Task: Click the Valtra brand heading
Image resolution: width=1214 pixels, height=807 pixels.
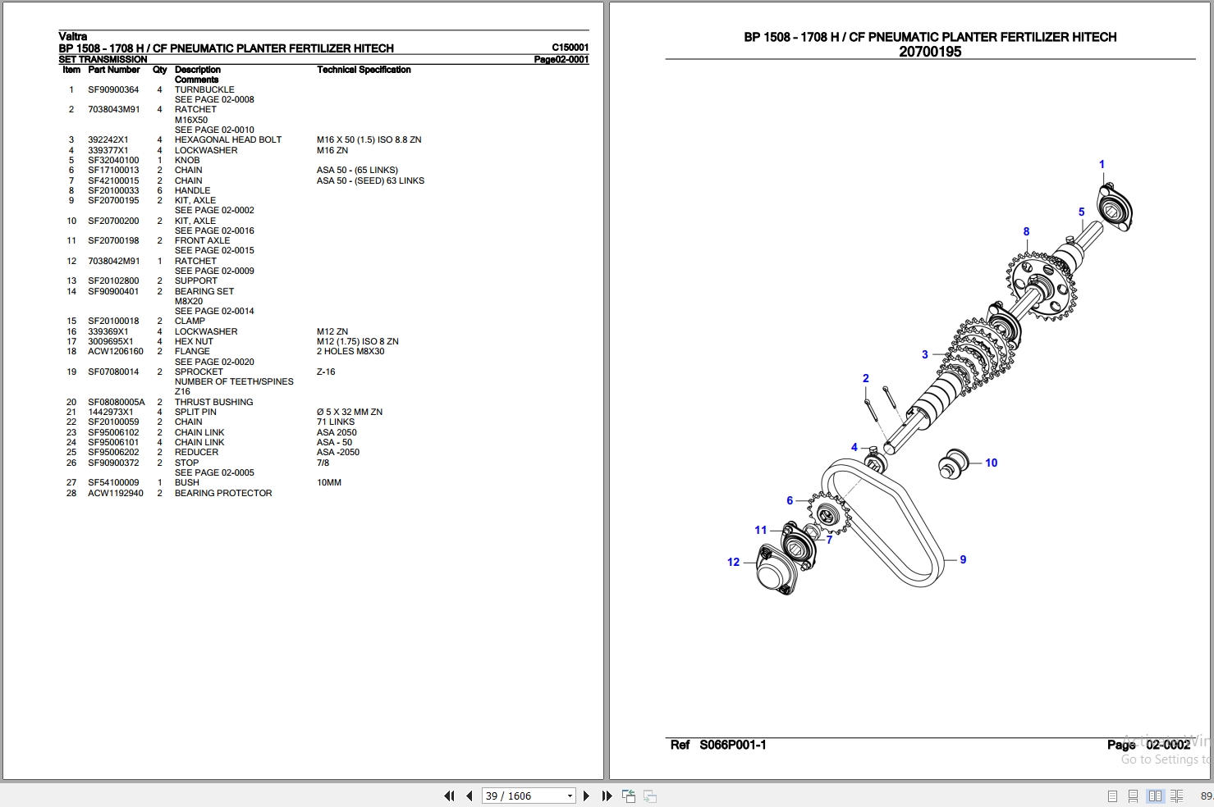Action: 73,36
